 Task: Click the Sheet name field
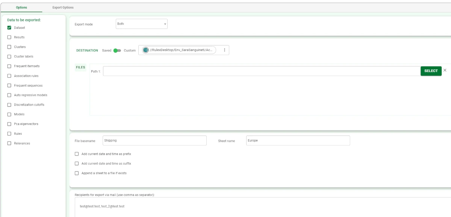click(x=298, y=140)
